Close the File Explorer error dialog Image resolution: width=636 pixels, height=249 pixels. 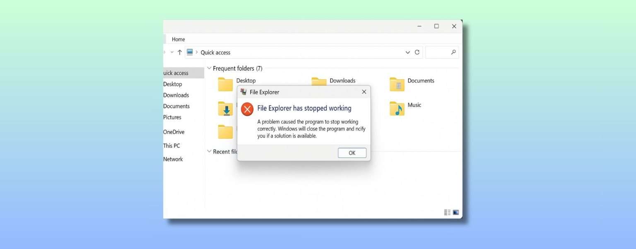coord(364,92)
